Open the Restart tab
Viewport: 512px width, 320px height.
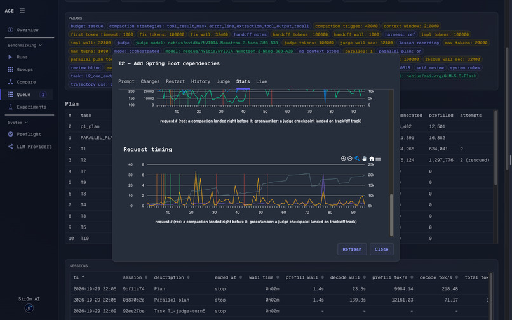(x=175, y=81)
